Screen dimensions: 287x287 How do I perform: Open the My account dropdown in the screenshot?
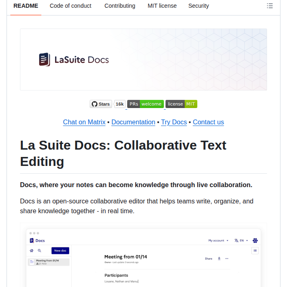point(219,241)
